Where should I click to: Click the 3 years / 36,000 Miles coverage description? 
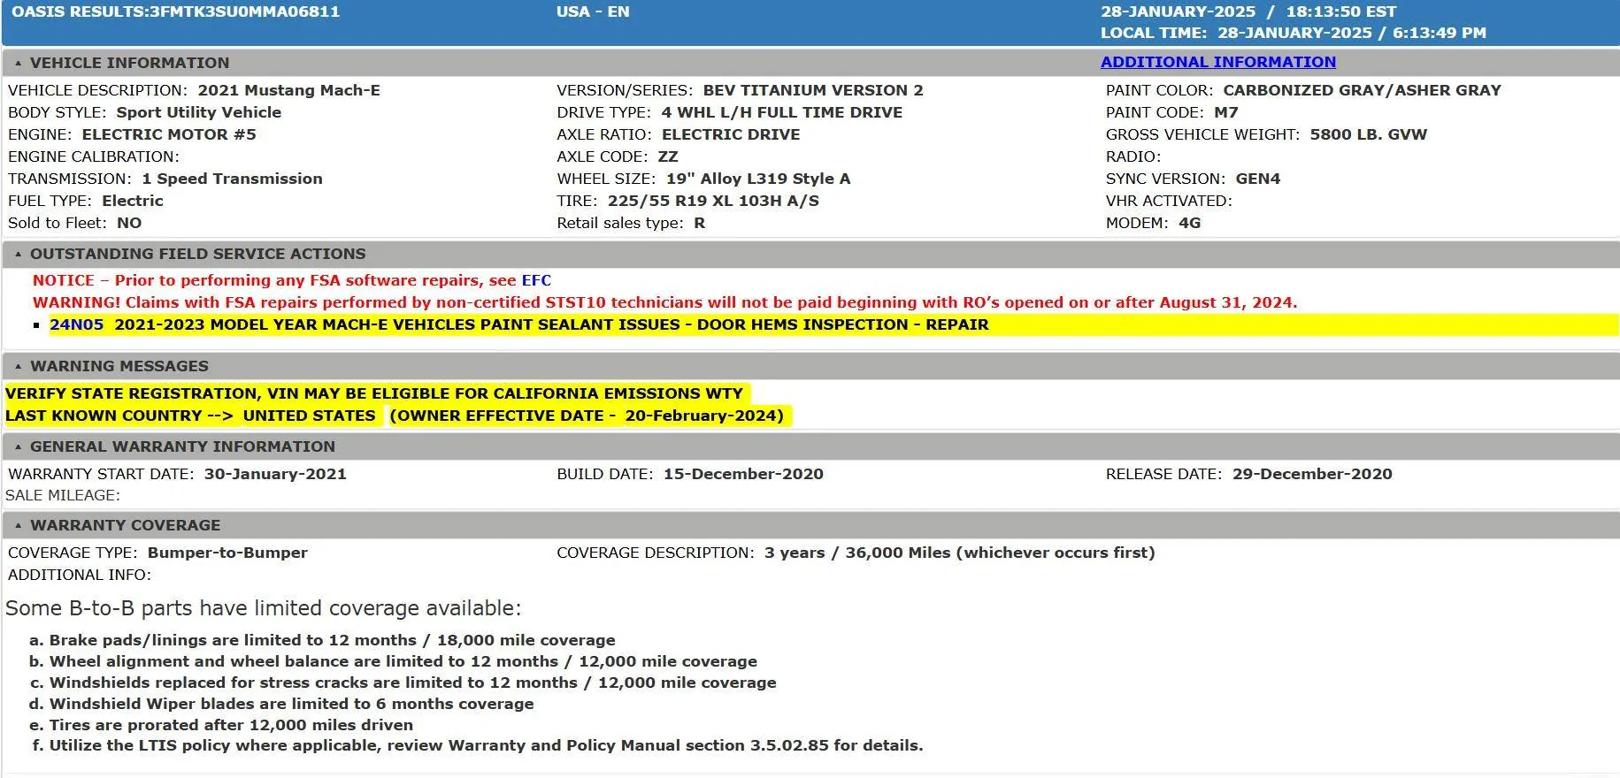pos(960,553)
